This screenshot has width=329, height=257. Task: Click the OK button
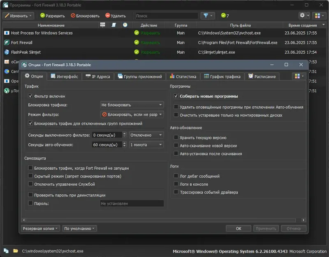(239, 229)
